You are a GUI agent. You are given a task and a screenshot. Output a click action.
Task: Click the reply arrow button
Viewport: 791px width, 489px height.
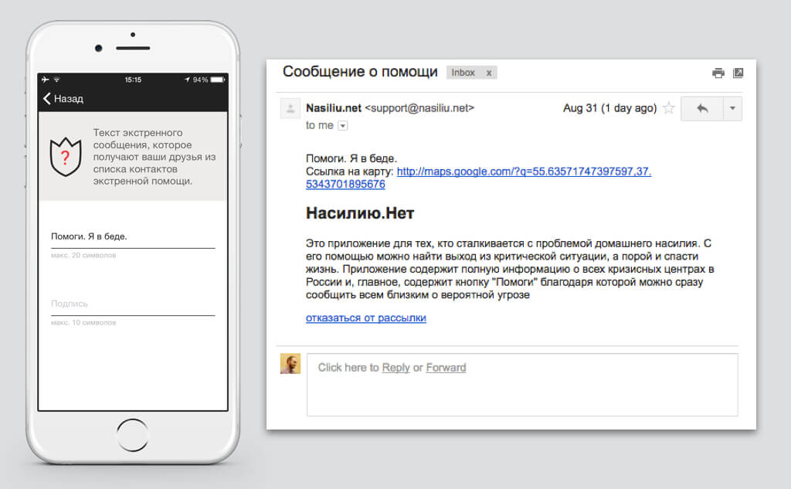701,109
